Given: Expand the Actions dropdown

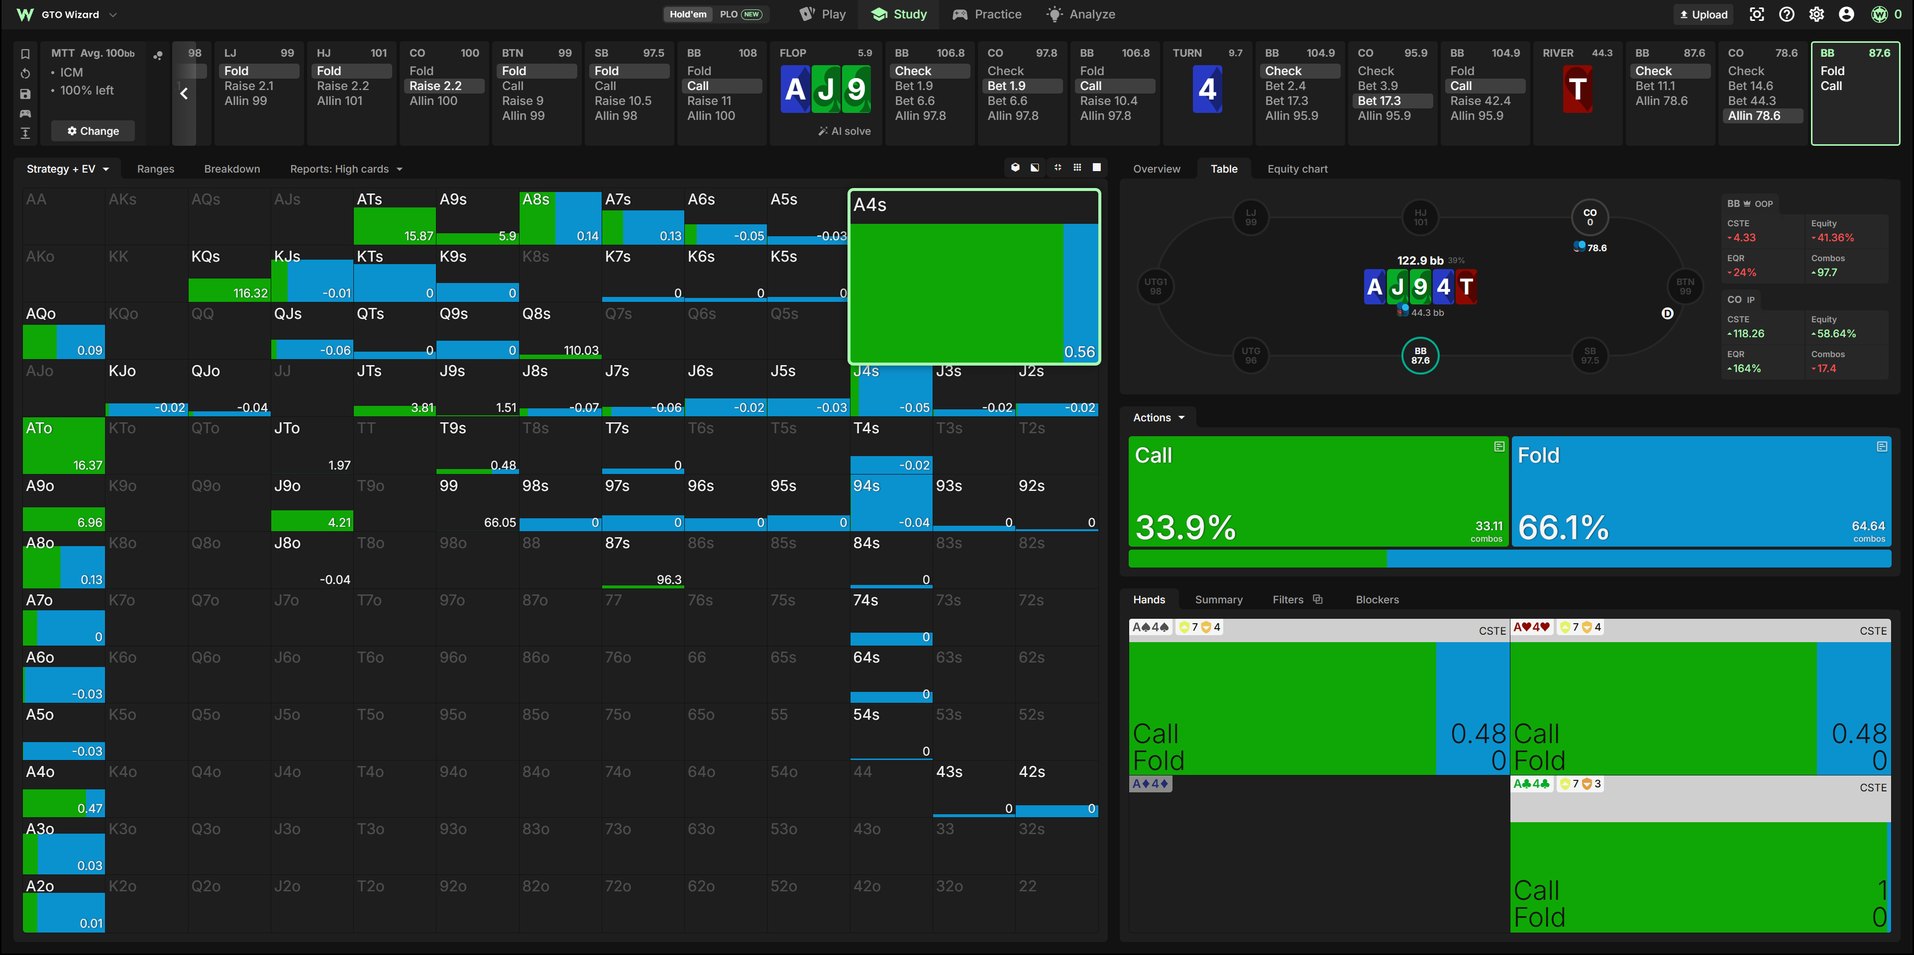Looking at the screenshot, I should (x=1159, y=417).
